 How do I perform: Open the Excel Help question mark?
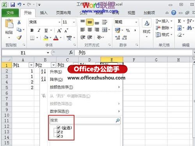pyautogui.click(x=174, y=13)
